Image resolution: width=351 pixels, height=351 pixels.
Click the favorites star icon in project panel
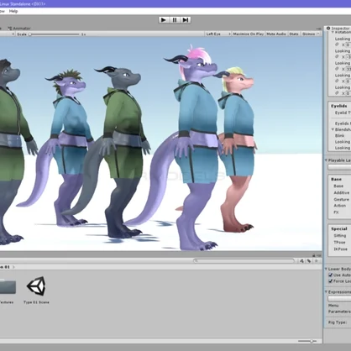[x=317, y=261]
